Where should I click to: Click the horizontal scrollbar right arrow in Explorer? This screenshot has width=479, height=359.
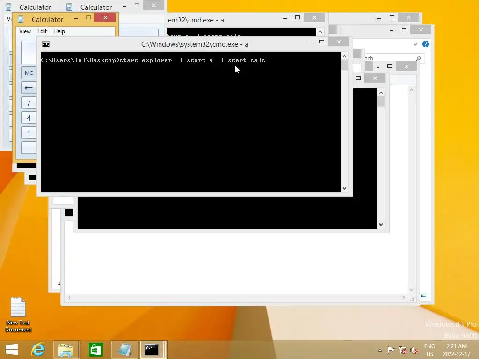tap(404, 297)
